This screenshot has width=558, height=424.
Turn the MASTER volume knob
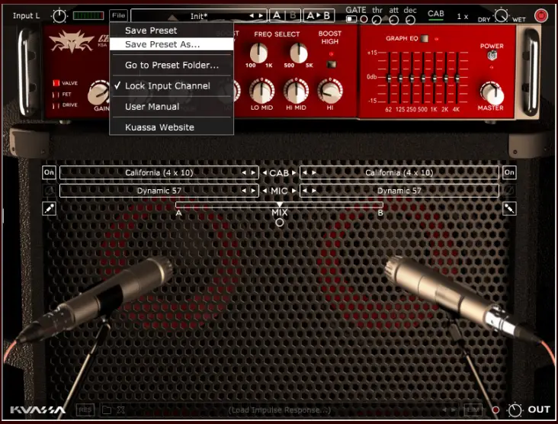492,93
